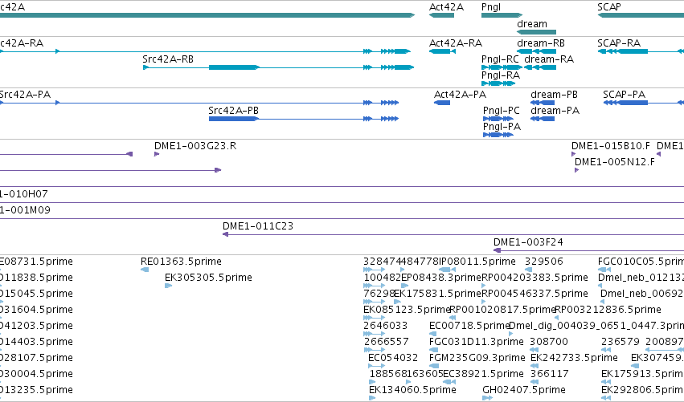Image resolution: width=684 pixels, height=402 pixels.
Task: Click the SCAP gene label
Action: (x=609, y=7)
